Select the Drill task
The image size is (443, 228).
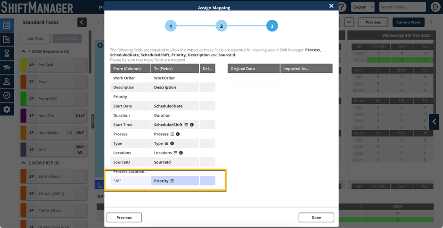coord(54,149)
